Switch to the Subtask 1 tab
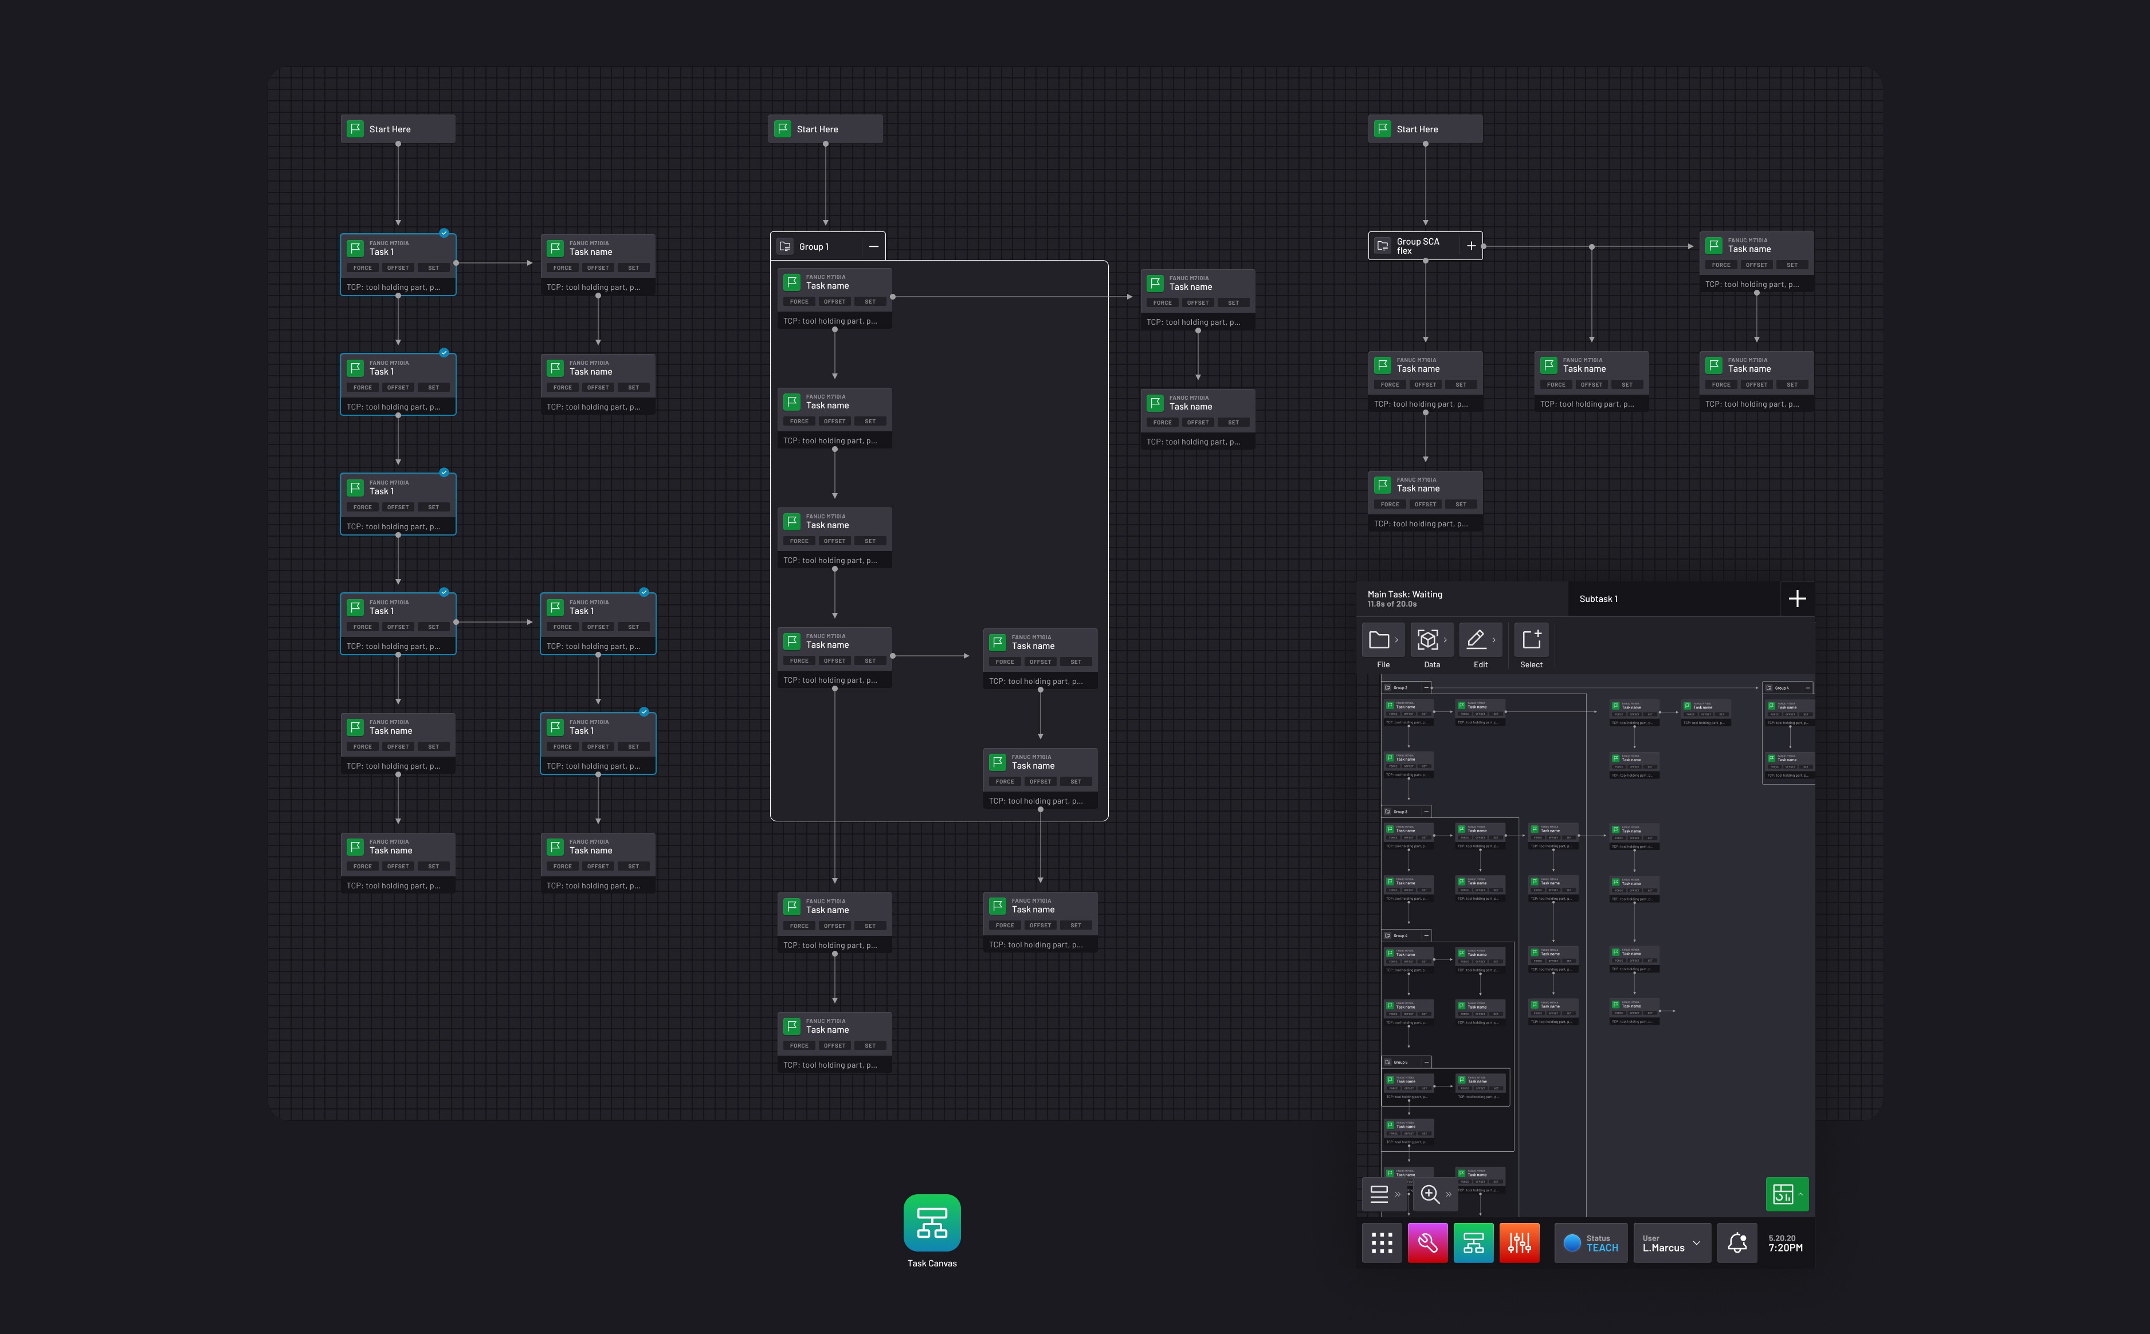The image size is (2150, 1334). 1674,599
